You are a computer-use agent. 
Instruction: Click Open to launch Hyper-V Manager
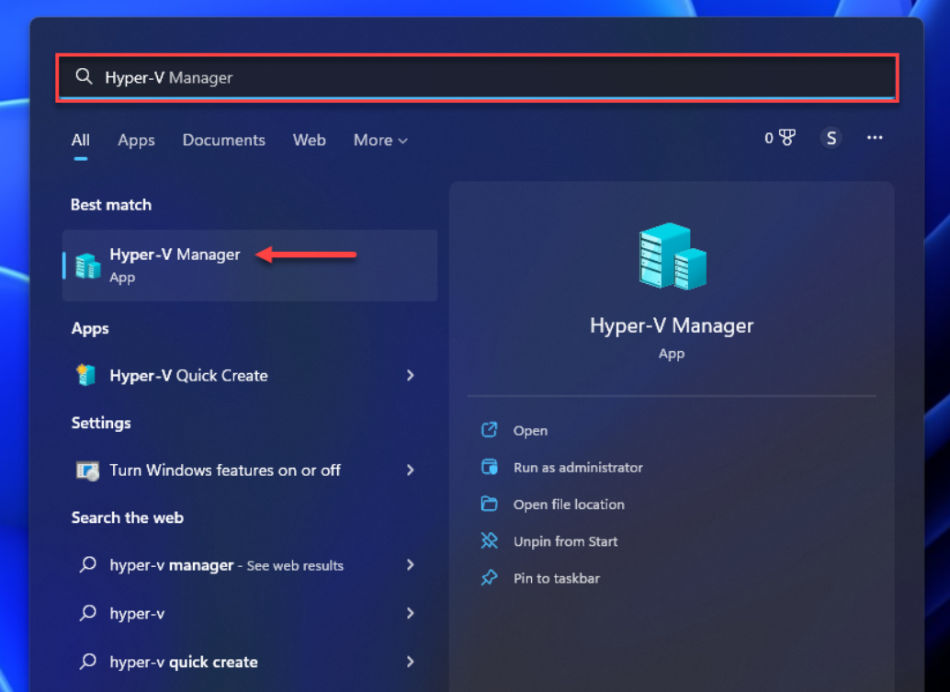coord(528,430)
